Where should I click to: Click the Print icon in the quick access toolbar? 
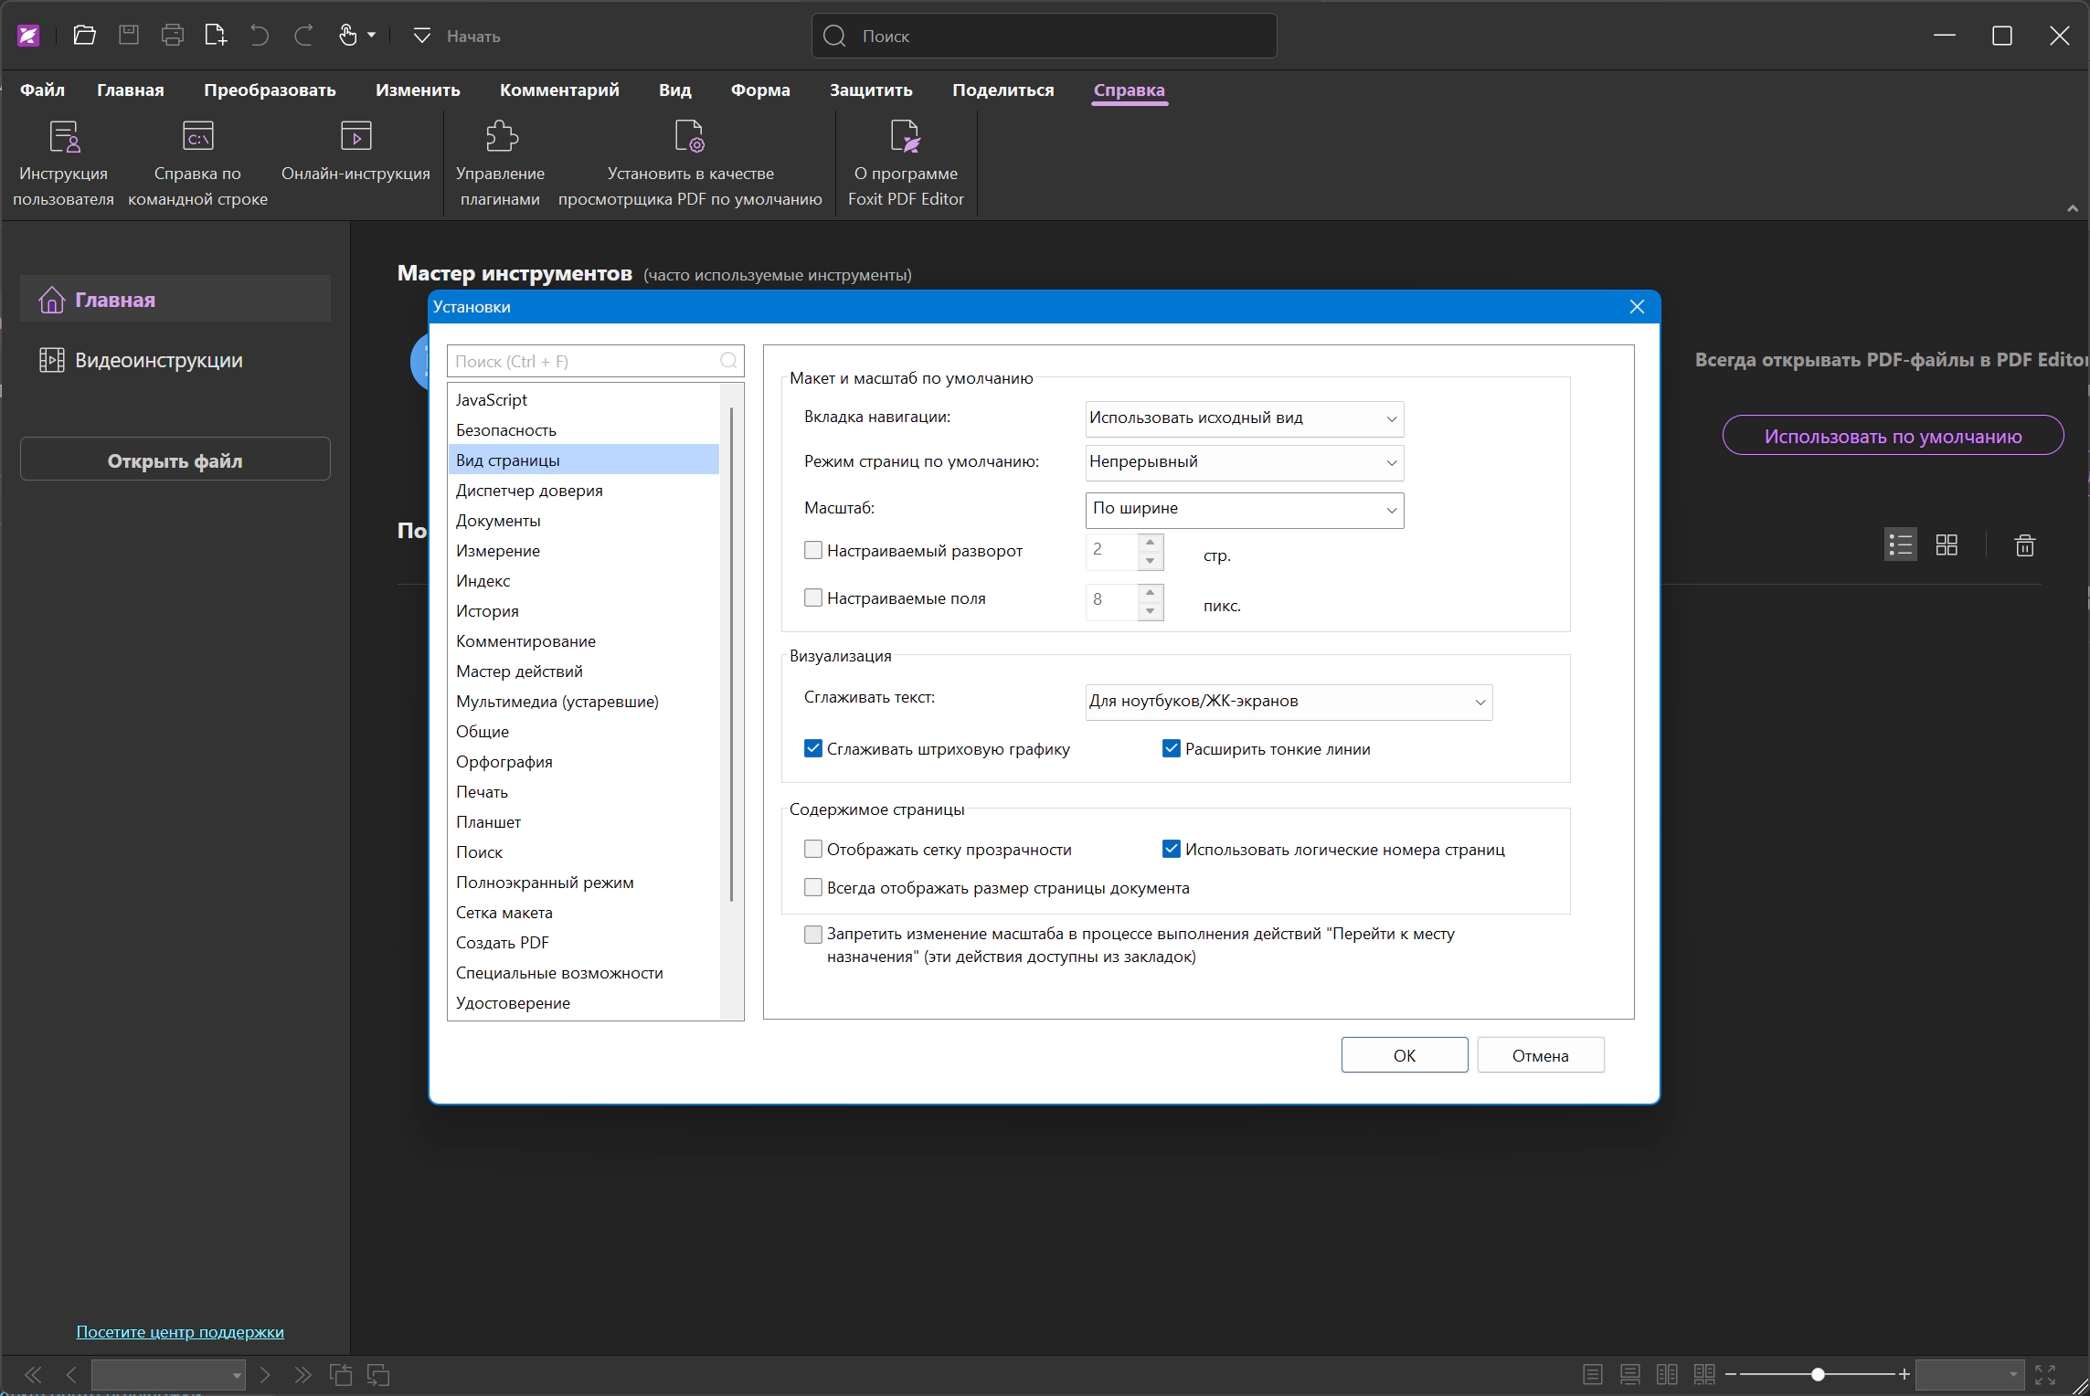click(172, 36)
